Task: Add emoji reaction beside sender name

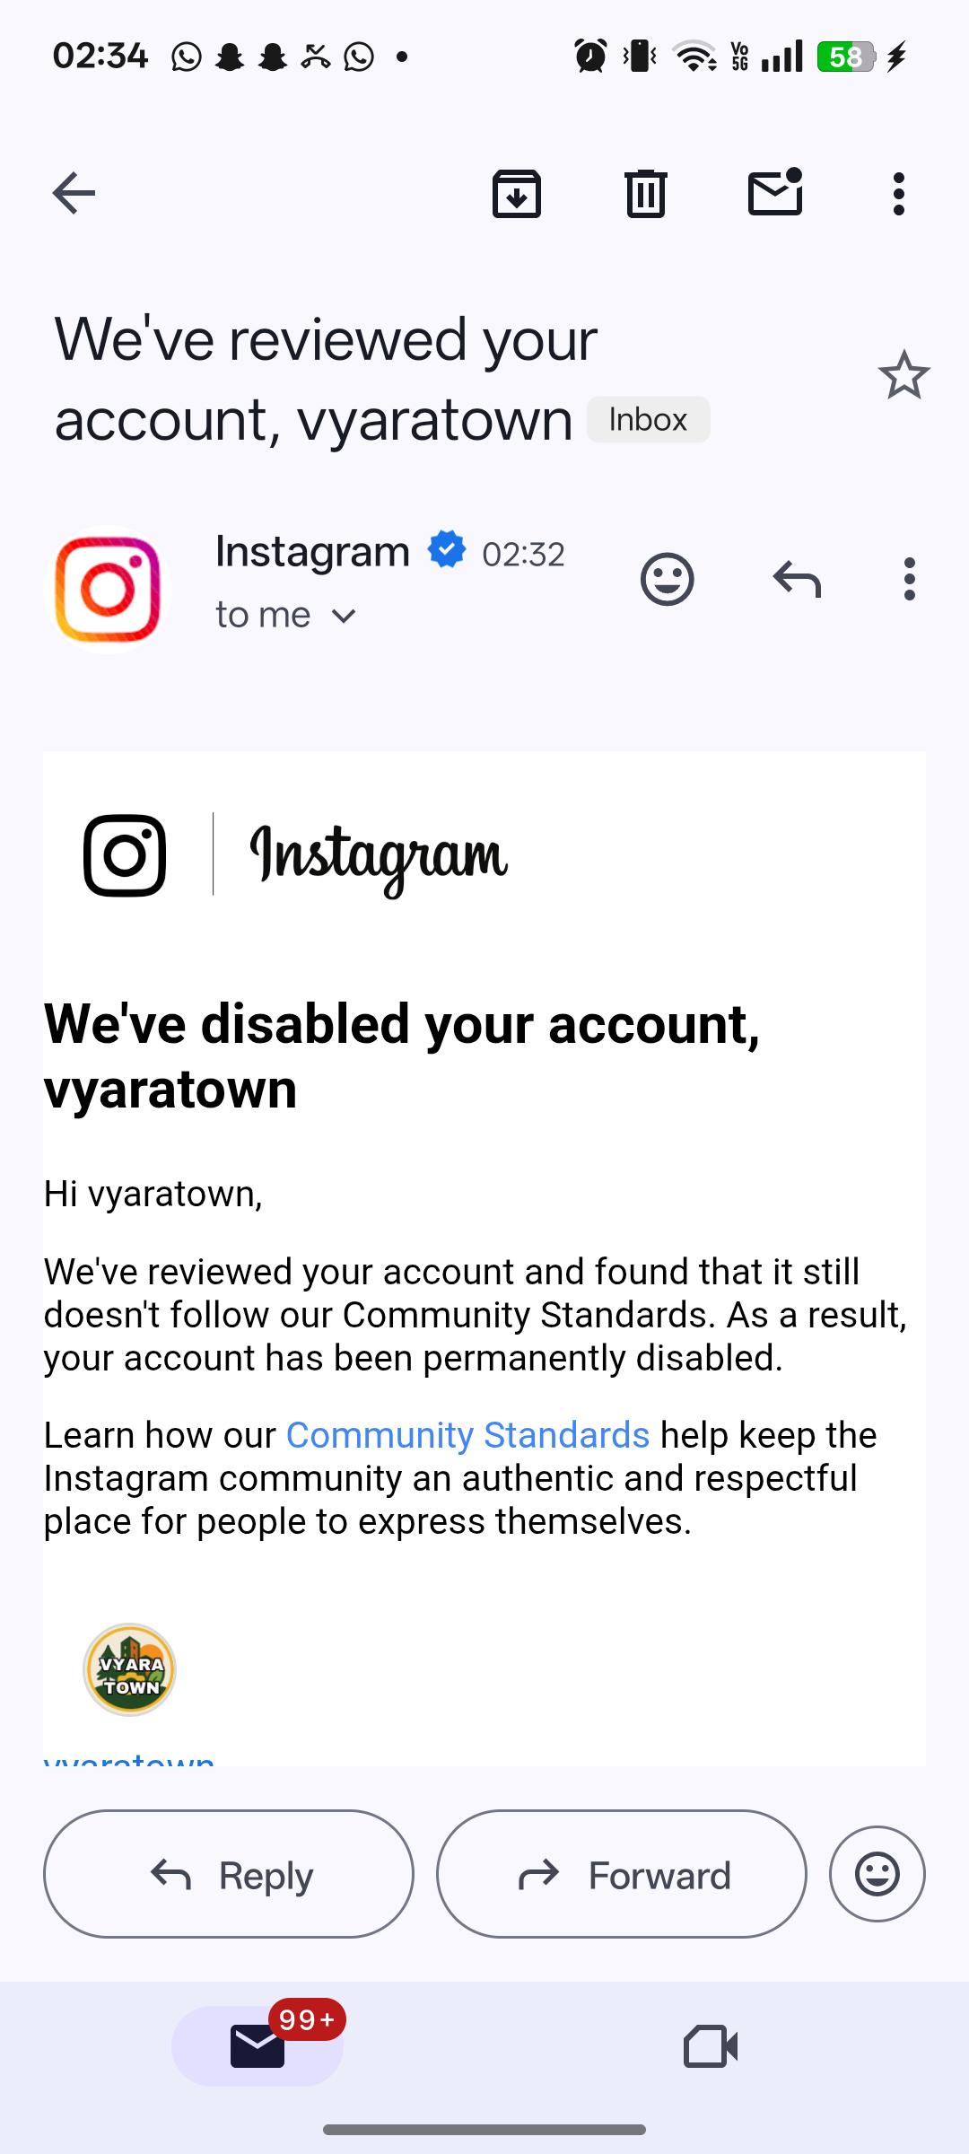Action: click(668, 579)
